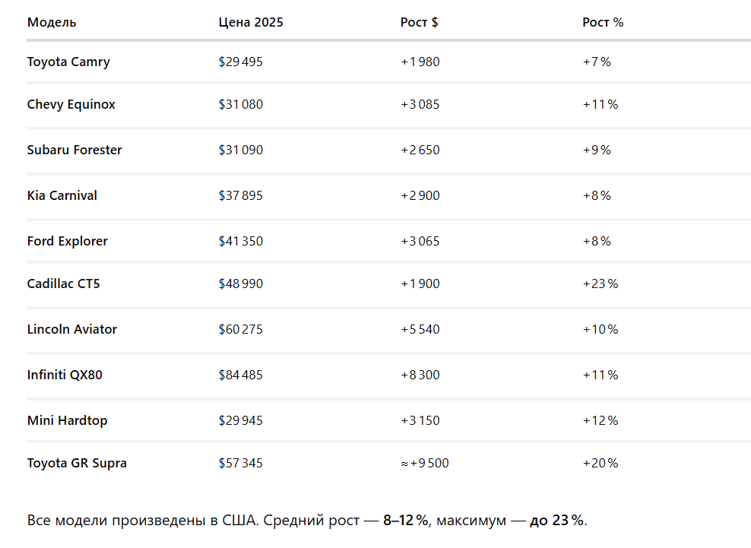Image resolution: width=751 pixels, height=548 pixels.
Task: Click the $60 275 price value
Action: pos(241,329)
